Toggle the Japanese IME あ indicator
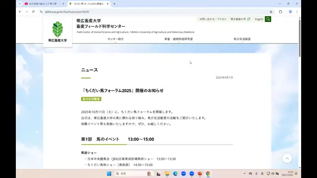This screenshot has width=317, height=178. 262,174
